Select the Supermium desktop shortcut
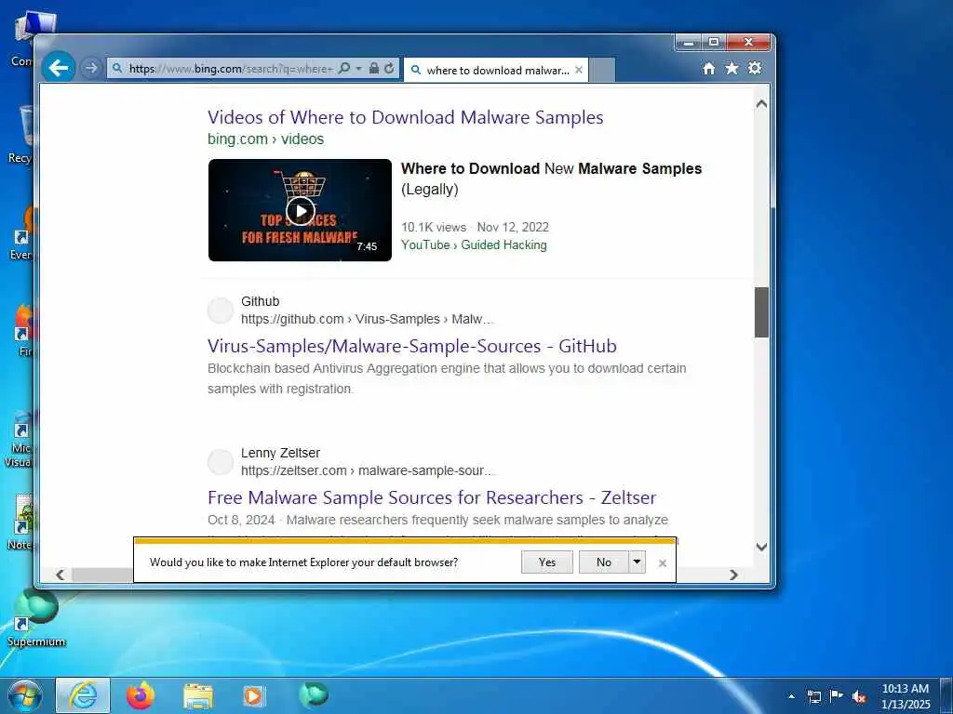This screenshot has width=953, height=714. click(x=36, y=617)
